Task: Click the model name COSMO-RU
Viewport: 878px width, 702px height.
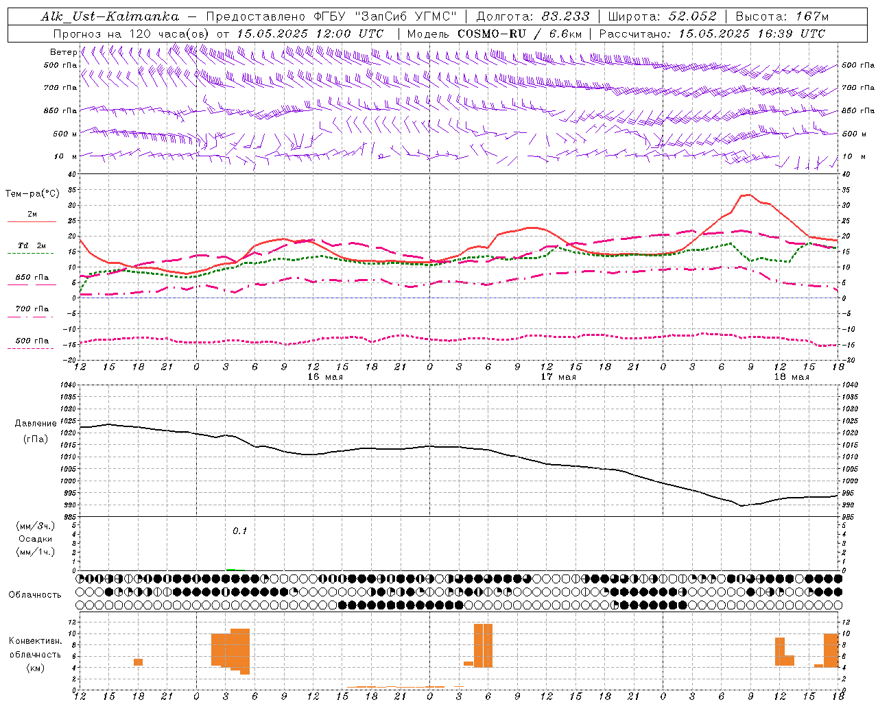Action: tap(492, 34)
